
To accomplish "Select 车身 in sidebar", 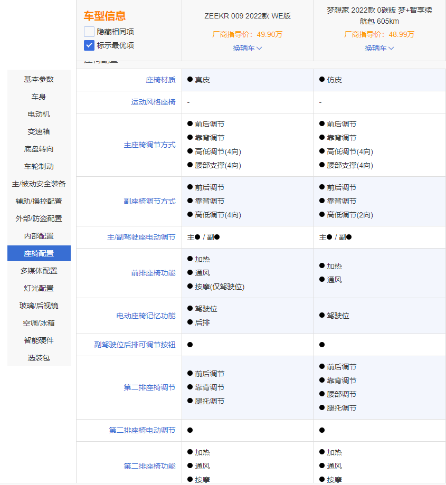I will pyautogui.click(x=39, y=97).
